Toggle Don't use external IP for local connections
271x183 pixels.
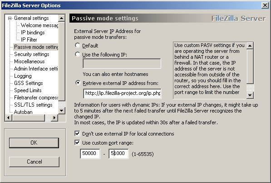click(x=77, y=133)
